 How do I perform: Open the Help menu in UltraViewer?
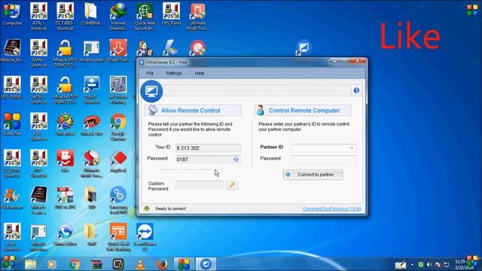tap(200, 73)
